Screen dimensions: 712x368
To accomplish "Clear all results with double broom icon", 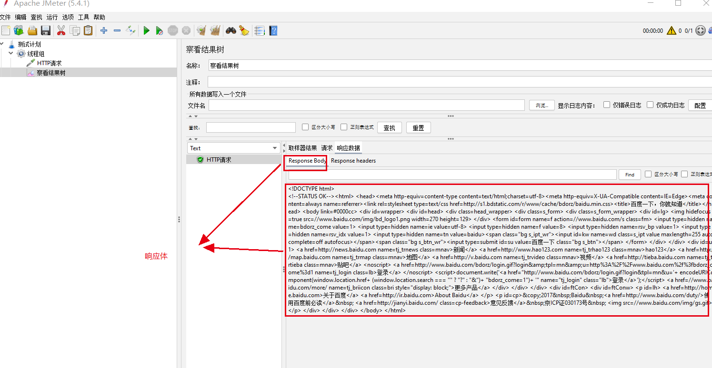I will [x=215, y=31].
